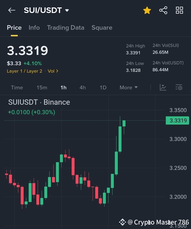The image size is (191, 229).
Task: Click the Binance diamond logo watermark
Action: pyautogui.click(x=123, y=222)
